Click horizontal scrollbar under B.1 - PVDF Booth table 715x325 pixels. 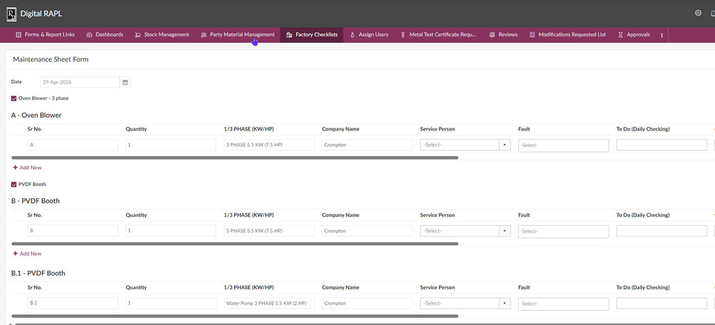[234, 316]
